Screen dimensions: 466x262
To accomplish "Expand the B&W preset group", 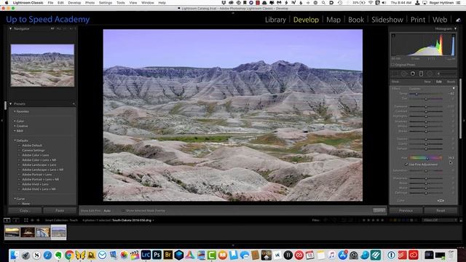I will click(x=15, y=131).
